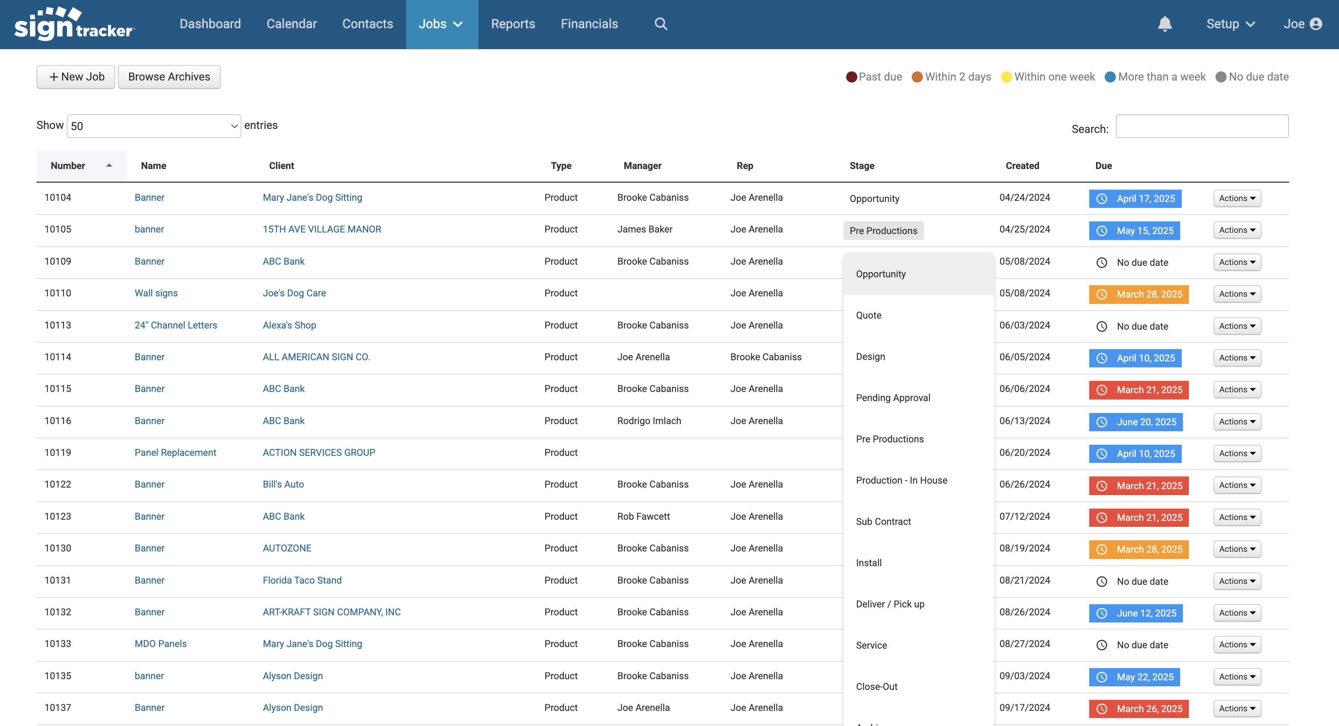Select Design stage option
The image size is (1339, 726).
918,357
